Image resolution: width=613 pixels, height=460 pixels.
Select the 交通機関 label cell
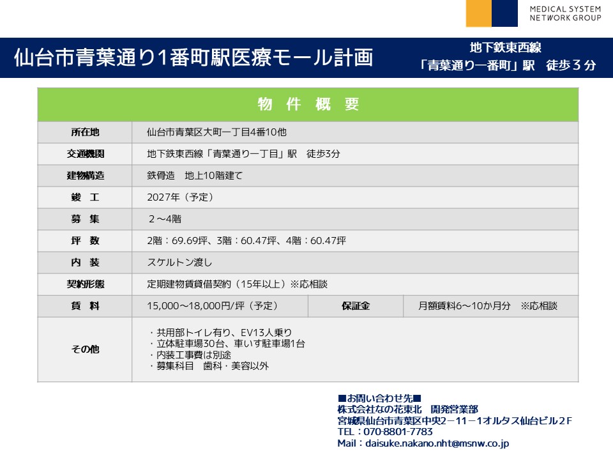[x=85, y=154]
